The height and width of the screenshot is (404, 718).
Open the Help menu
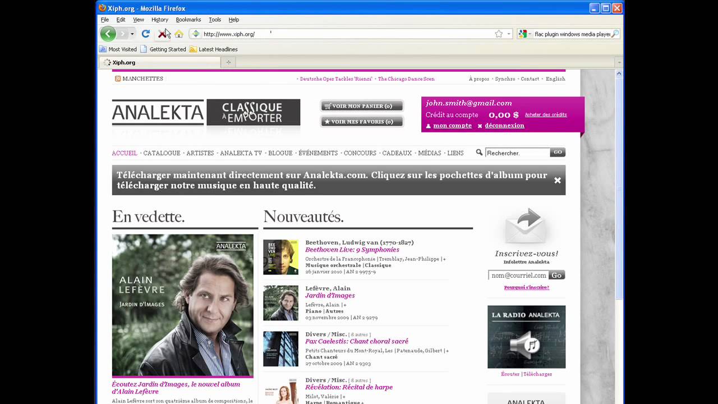(234, 20)
